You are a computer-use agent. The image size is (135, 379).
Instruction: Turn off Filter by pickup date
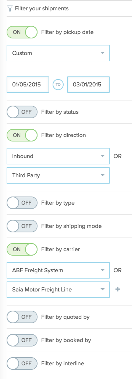[x=22, y=32]
